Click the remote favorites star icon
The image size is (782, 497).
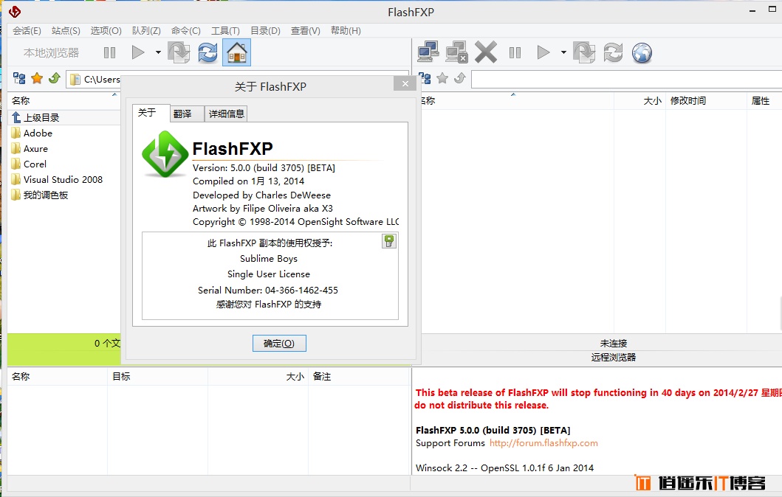(442, 78)
